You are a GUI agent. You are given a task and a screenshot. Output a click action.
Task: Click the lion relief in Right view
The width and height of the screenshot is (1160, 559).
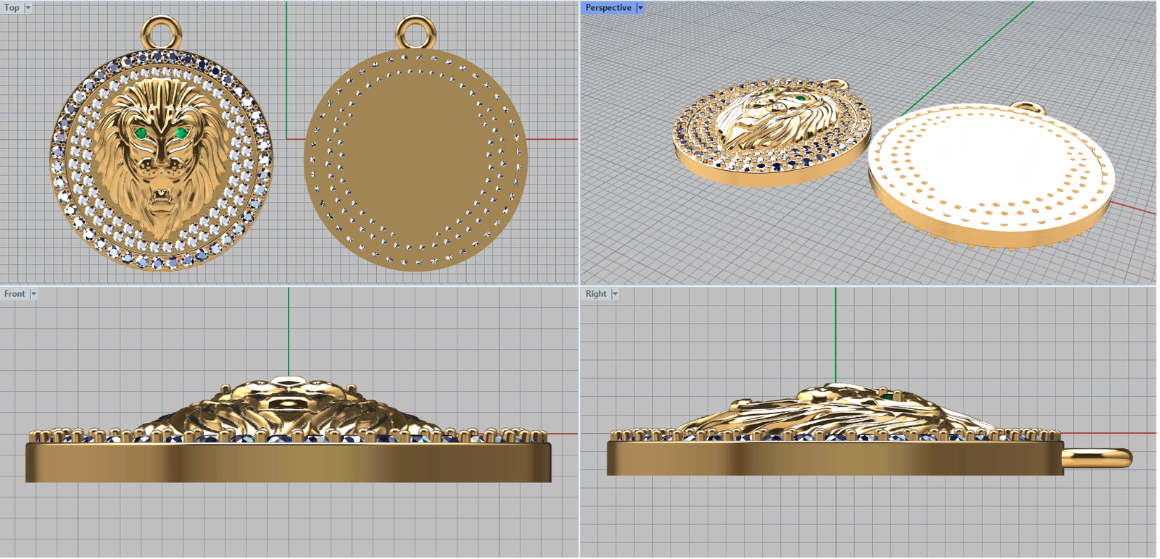coord(834,413)
